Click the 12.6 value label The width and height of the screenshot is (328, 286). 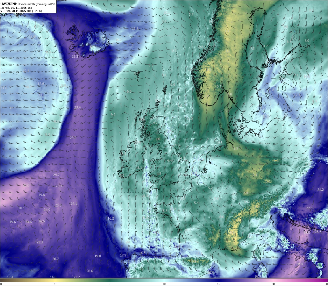tap(41, 84)
